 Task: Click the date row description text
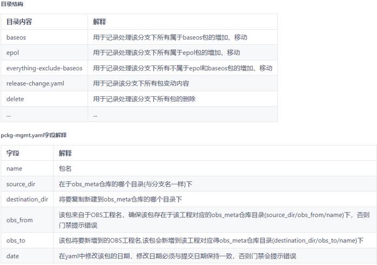(177, 256)
